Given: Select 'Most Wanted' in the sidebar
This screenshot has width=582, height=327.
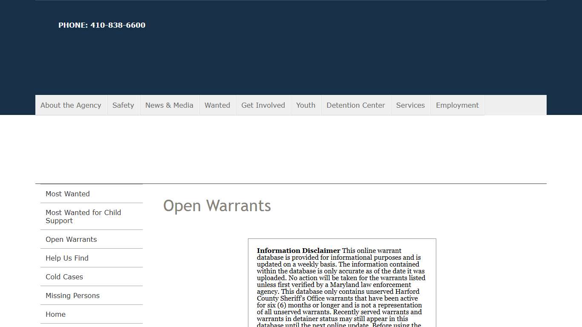Looking at the screenshot, I should tap(67, 194).
